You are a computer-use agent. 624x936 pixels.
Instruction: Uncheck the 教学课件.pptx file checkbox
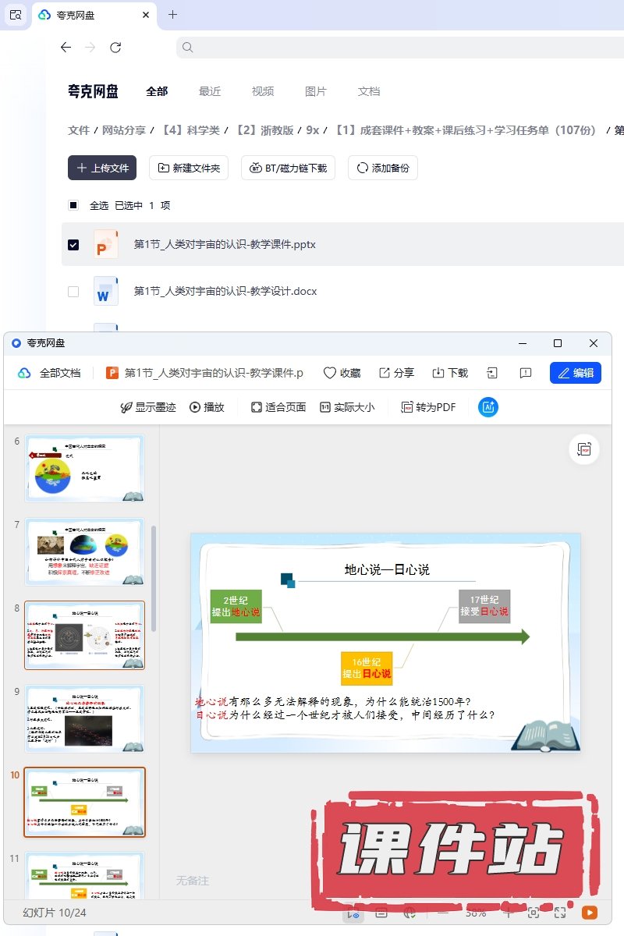(x=73, y=245)
